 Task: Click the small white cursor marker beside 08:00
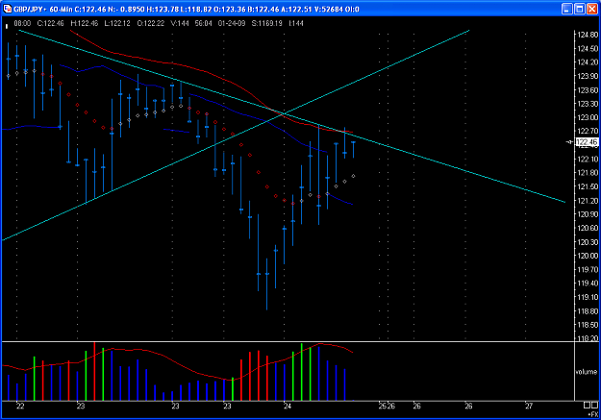[x=7, y=26]
